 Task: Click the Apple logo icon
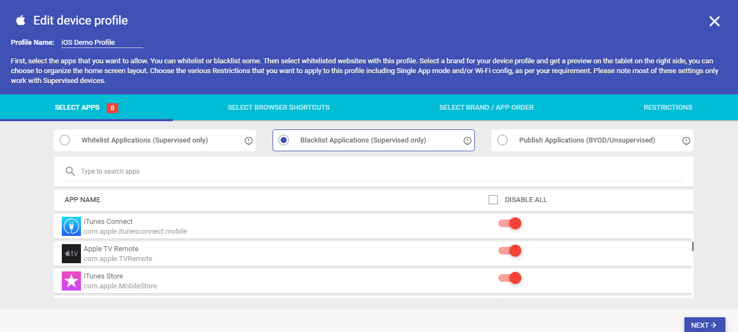(x=21, y=20)
